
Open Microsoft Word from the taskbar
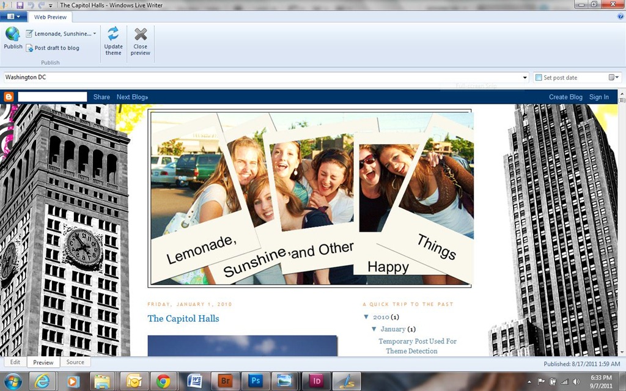[x=194, y=381]
